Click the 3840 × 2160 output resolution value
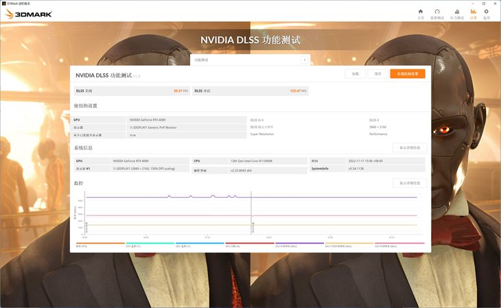 pyautogui.click(x=377, y=127)
